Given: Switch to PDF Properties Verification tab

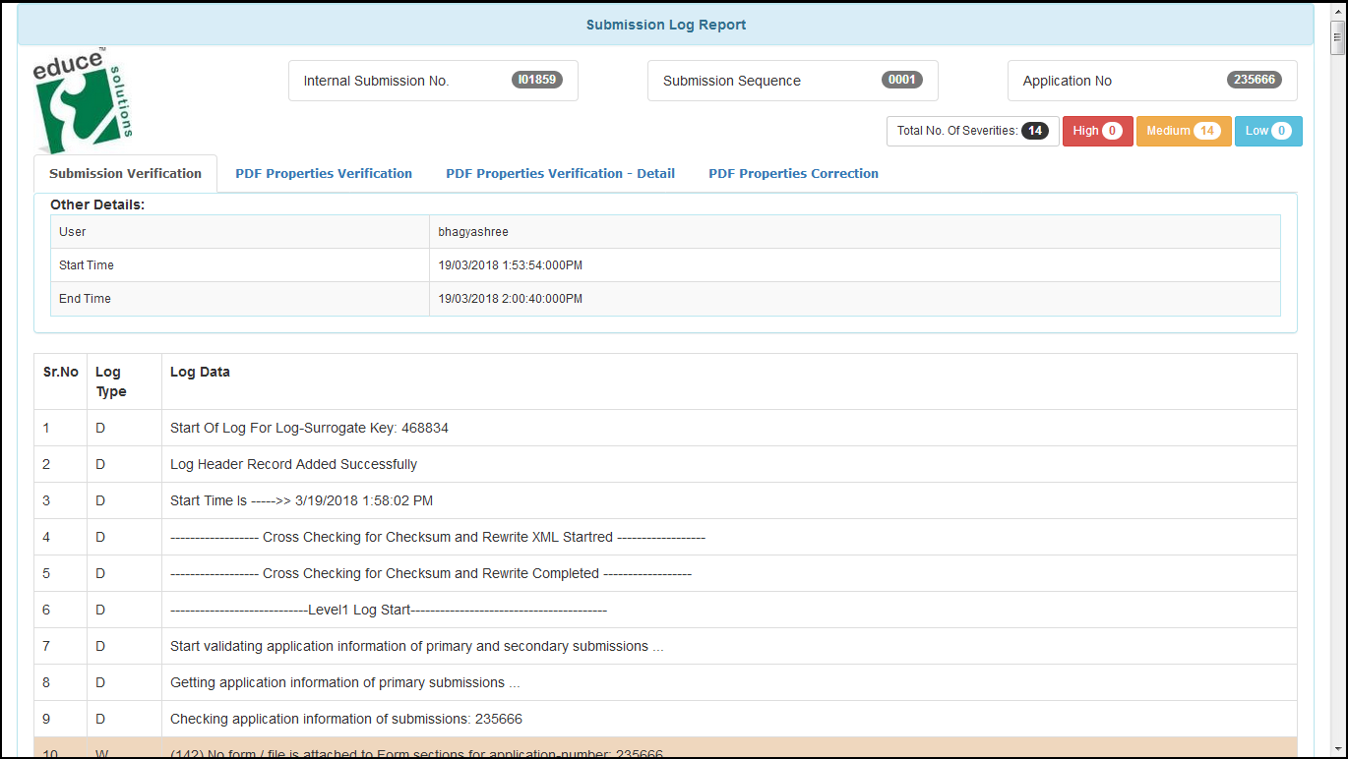Looking at the screenshot, I should tap(324, 173).
